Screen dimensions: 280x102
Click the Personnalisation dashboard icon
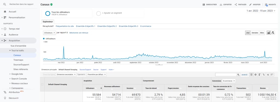(x=5, y=18)
